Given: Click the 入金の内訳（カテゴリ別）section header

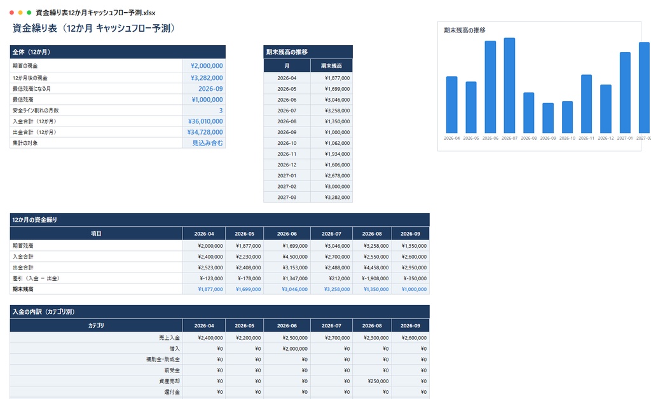Looking at the screenshot, I should click(219, 311).
